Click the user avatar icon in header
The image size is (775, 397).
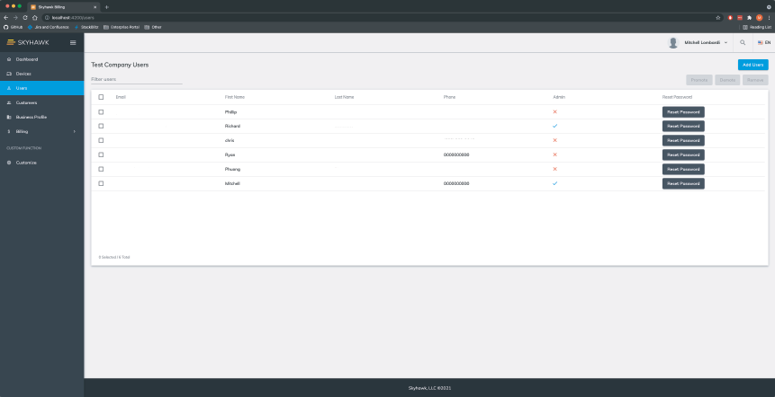tap(673, 43)
